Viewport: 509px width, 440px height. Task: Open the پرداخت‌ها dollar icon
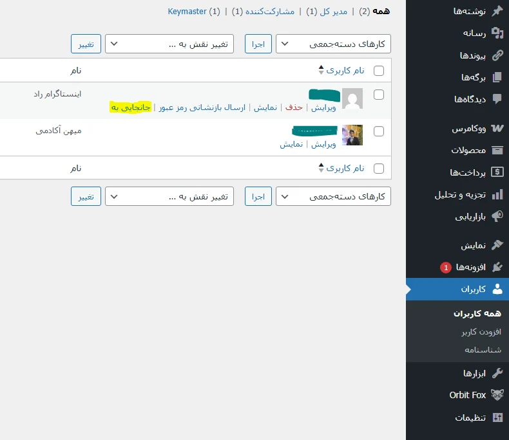[497, 172]
